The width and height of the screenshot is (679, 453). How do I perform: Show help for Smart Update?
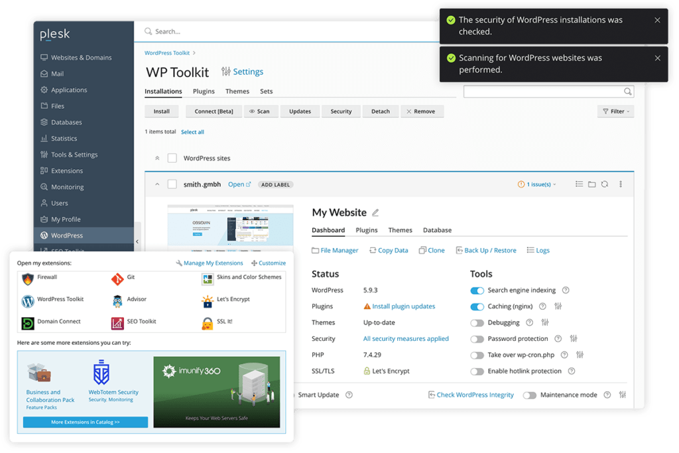(349, 395)
